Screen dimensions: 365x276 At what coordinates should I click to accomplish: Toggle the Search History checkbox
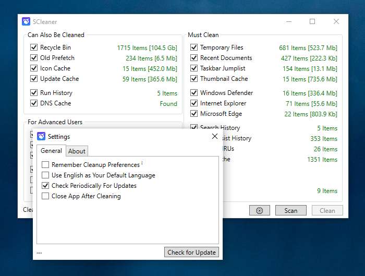click(x=194, y=127)
